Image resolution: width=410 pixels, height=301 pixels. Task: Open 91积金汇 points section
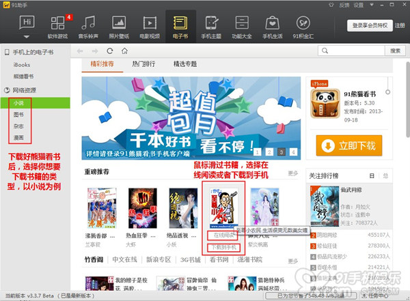tap(303, 27)
